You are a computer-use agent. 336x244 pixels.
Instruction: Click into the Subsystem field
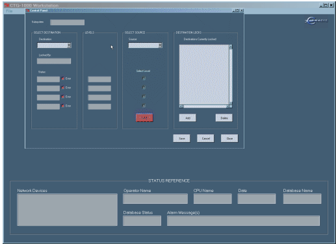[68, 22]
